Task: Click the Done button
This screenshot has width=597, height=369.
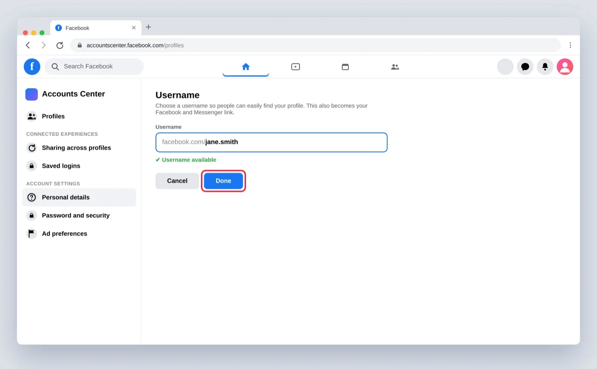Action: (223, 181)
